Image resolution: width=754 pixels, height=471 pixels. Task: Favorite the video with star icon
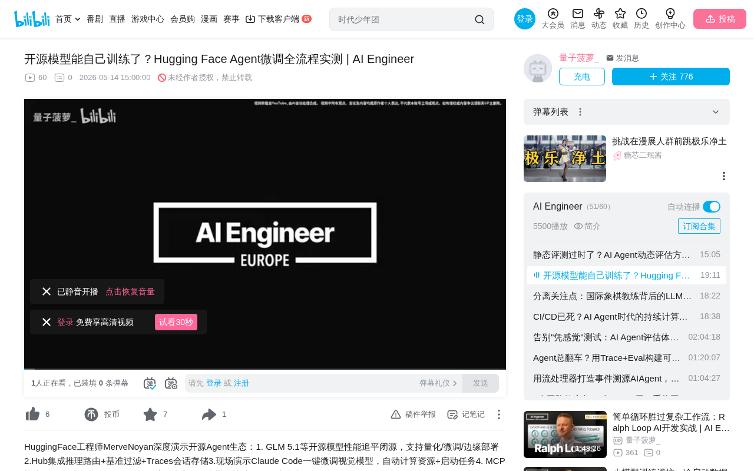(150, 414)
